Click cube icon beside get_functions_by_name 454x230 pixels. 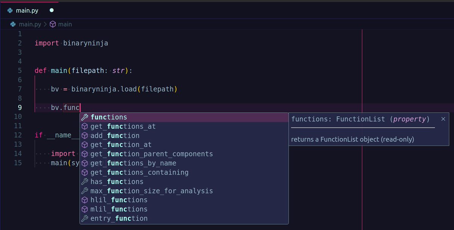[85, 163]
